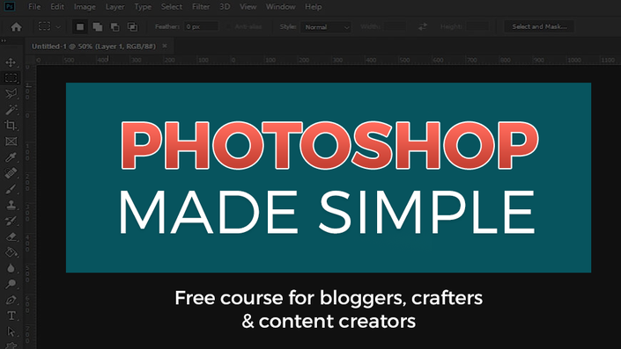The width and height of the screenshot is (621, 349).
Task: Open the Style dropdown set to Normal
Action: [326, 27]
